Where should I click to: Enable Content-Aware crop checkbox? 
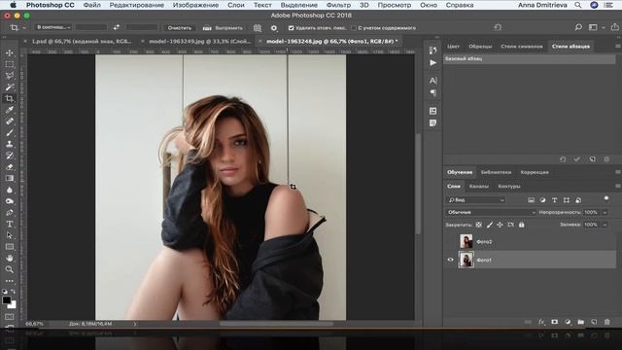coord(354,28)
